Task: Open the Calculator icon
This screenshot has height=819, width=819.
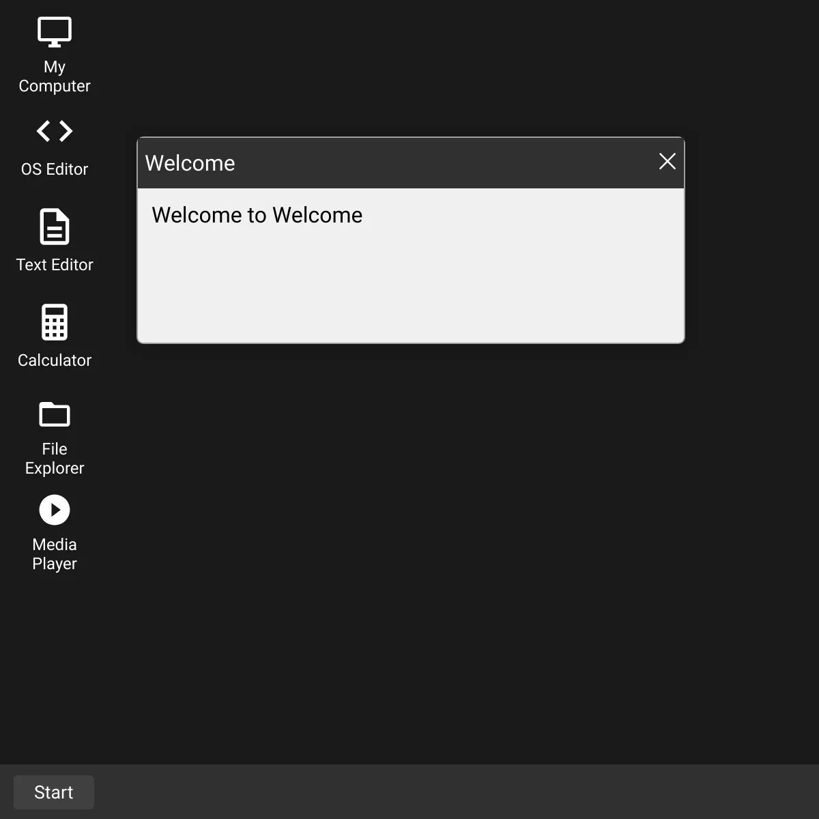Action: pyautogui.click(x=55, y=322)
